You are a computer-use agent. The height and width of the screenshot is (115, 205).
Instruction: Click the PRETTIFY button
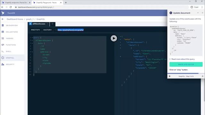(x=36, y=30)
